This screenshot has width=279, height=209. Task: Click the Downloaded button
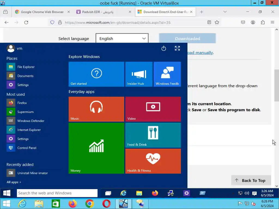point(187,38)
